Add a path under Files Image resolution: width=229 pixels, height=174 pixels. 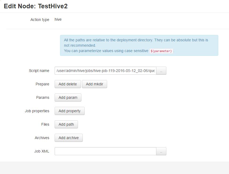(x=66, y=124)
